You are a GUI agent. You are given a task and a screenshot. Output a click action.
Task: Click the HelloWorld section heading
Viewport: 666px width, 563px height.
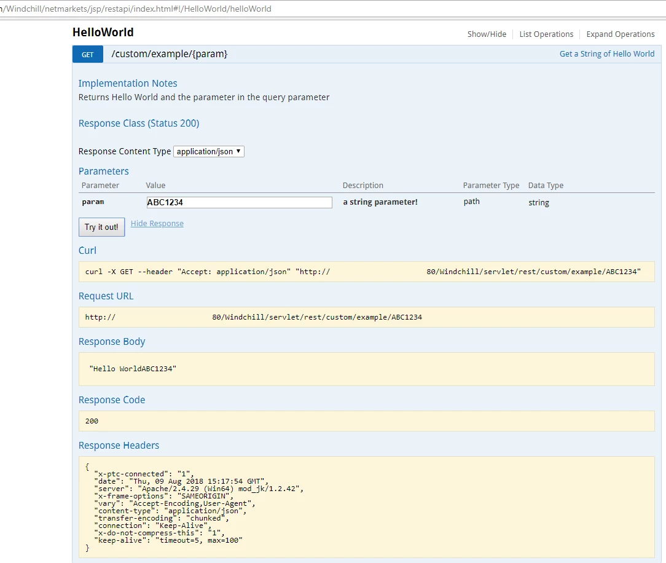pyautogui.click(x=103, y=33)
